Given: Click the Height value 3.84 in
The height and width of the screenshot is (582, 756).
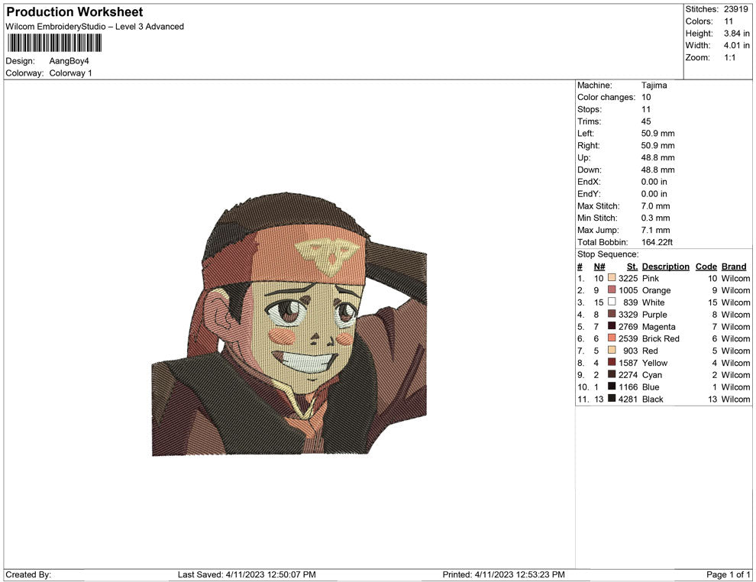Looking at the screenshot, I should coord(736,34).
